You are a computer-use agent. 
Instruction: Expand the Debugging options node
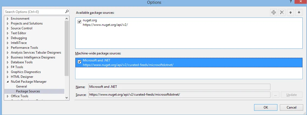point(8,38)
